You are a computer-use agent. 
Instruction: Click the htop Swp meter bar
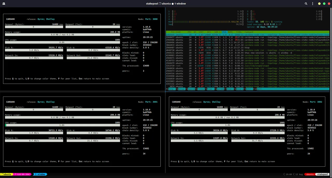(206, 24)
